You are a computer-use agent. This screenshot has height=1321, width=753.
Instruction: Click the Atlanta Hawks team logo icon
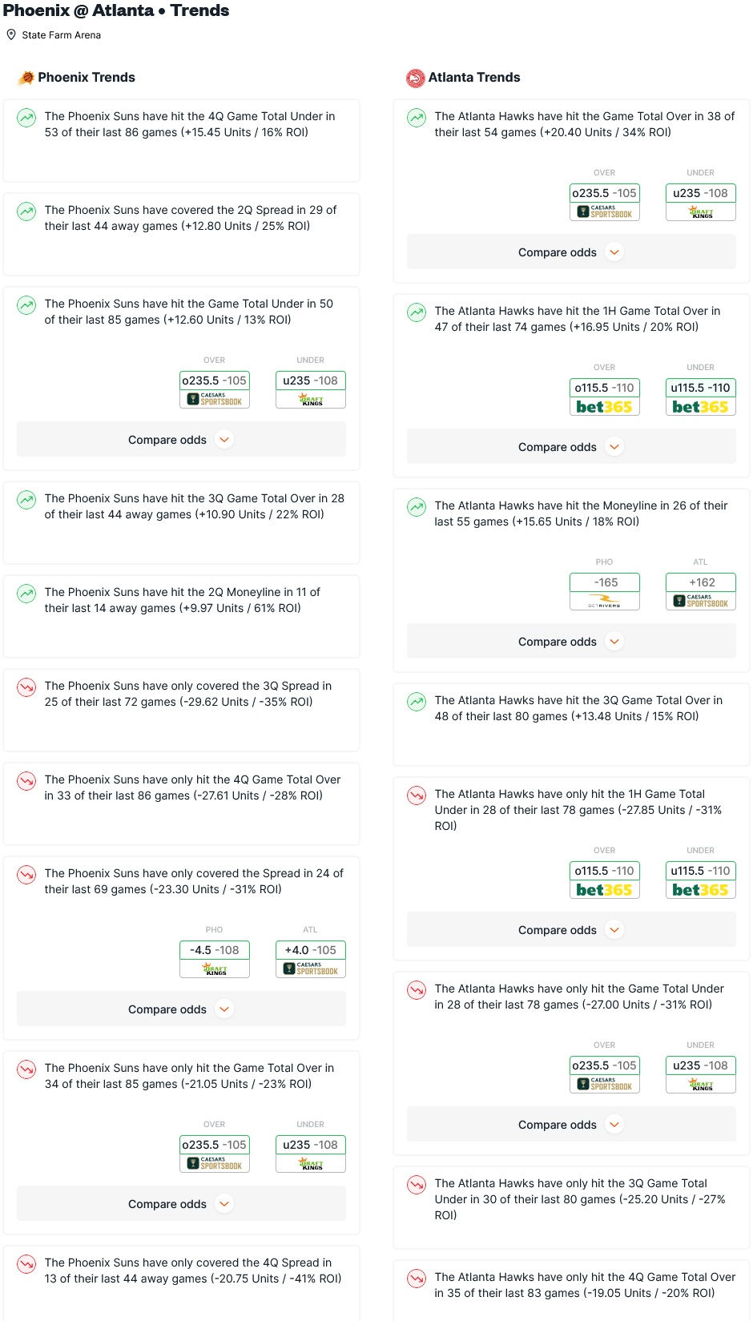[416, 78]
